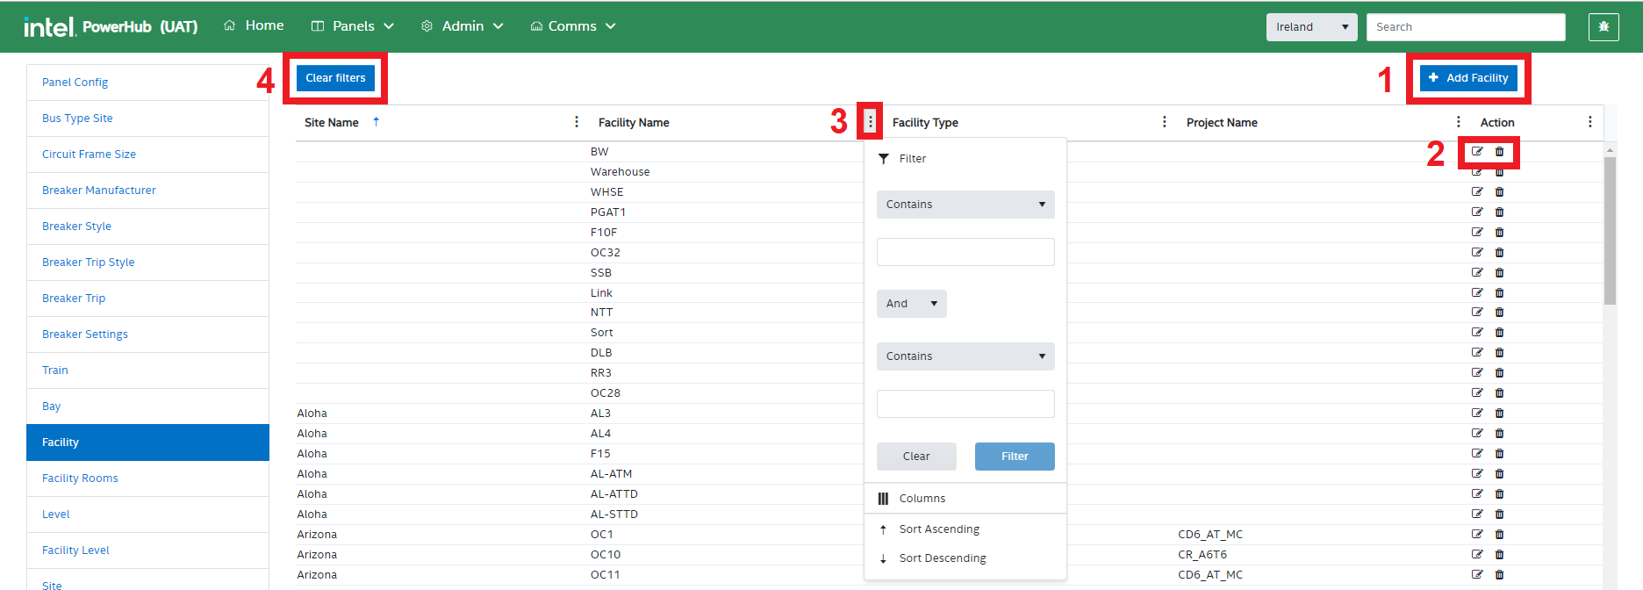Open Facility Rooms in the sidebar
The image size is (1643, 590).
80,478
